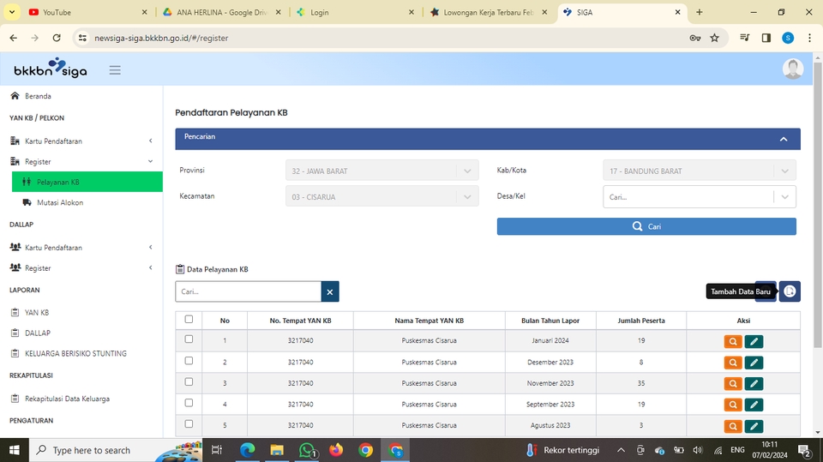Tick the select-all checkbox in table header
823x462 pixels.
click(x=189, y=319)
